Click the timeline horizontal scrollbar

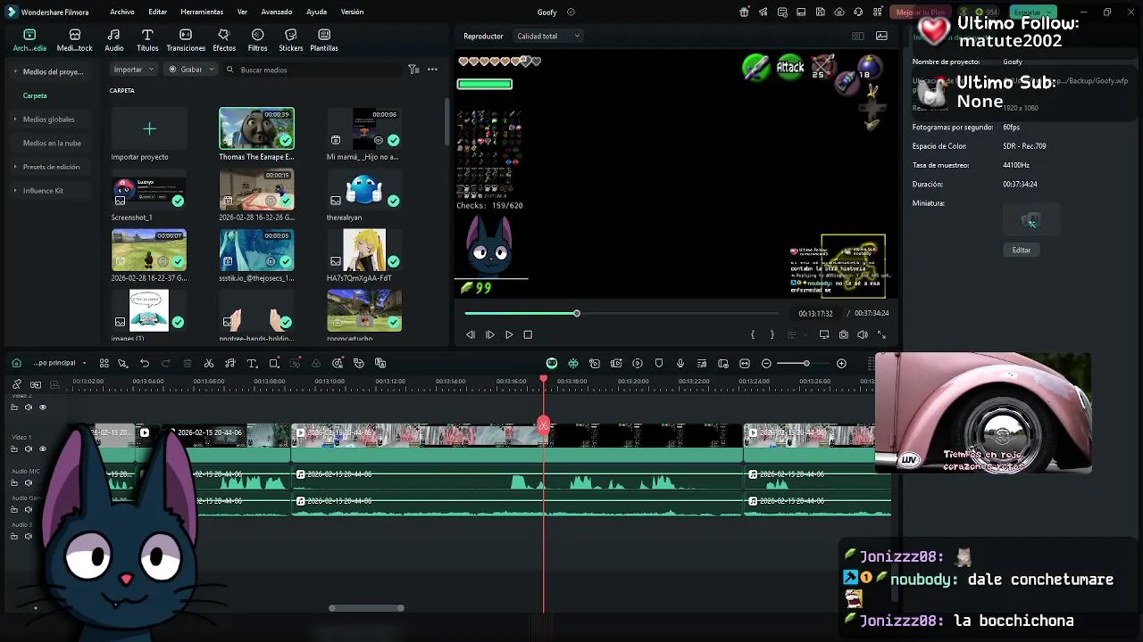[366, 608]
